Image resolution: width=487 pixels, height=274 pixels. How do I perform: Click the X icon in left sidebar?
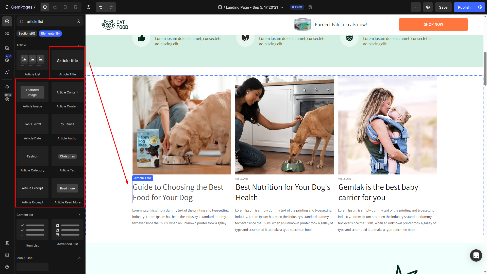(x=7, y=243)
